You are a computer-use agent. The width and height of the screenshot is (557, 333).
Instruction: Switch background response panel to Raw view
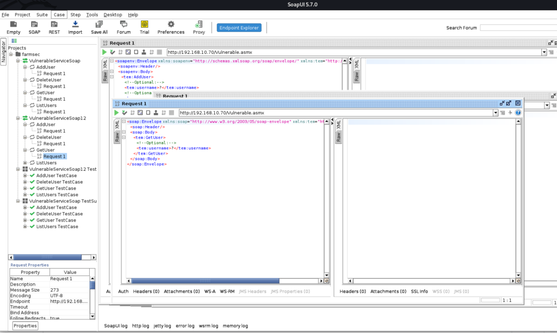[x=357, y=76]
